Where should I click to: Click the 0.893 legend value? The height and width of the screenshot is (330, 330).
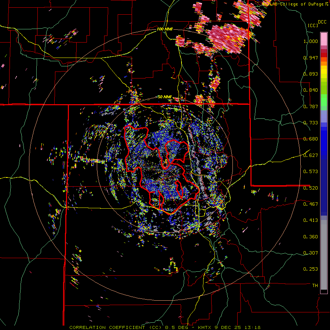click(311, 74)
